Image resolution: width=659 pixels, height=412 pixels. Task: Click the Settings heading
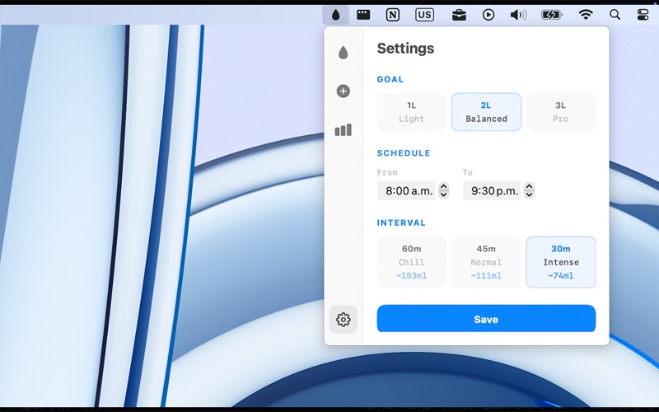point(405,49)
